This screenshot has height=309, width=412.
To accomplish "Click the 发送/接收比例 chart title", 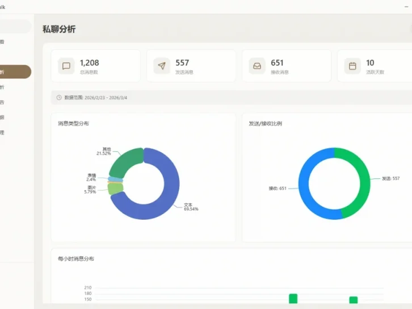I will point(266,123).
